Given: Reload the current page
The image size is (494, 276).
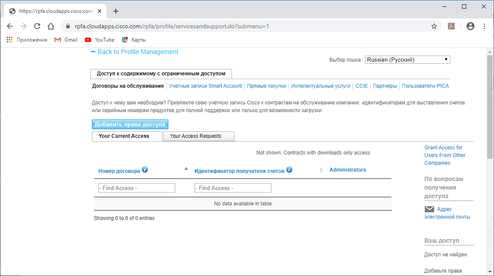Looking at the screenshot, I should (37, 26).
